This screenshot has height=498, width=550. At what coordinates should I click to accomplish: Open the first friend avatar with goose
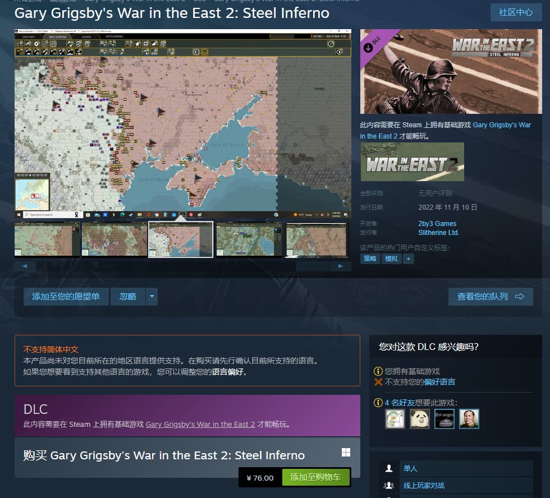[395, 419]
